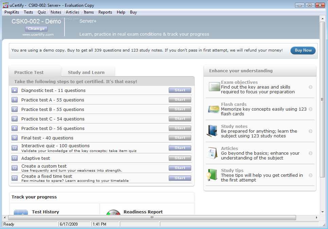Click the horizontal scrollbar left arrow
This screenshot has width=328, height=229.
click(5, 218)
